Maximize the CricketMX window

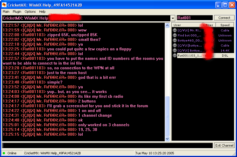pos(225,5)
